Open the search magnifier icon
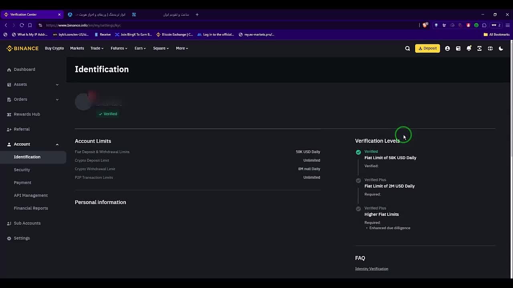 click(408, 48)
